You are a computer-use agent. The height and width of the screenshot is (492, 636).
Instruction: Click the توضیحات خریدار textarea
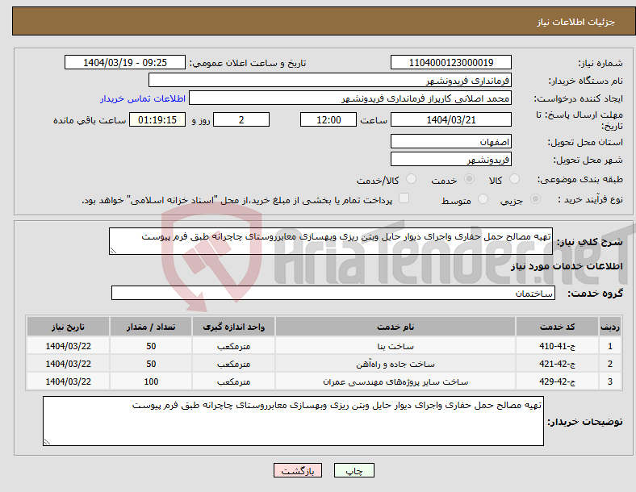coord(293,421)
